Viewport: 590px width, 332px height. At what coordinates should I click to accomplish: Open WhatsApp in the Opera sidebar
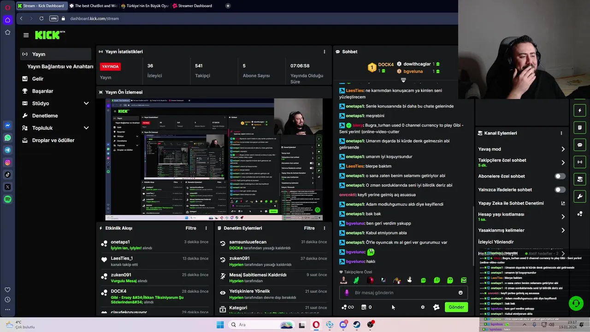coord(7,138)
